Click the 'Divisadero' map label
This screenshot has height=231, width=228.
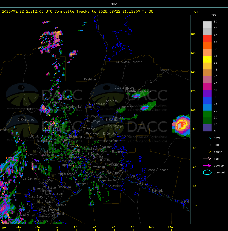coord(122,136)
